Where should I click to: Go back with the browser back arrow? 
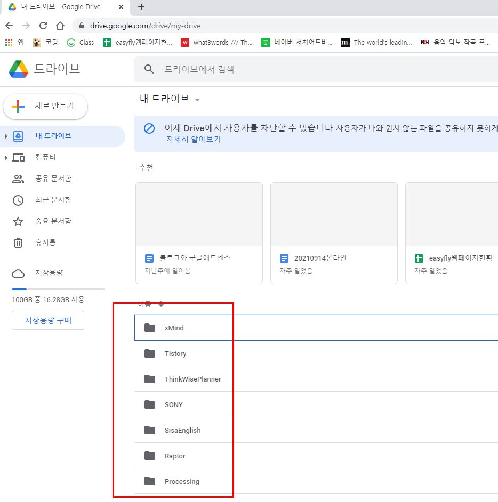[x=9, y=26]
